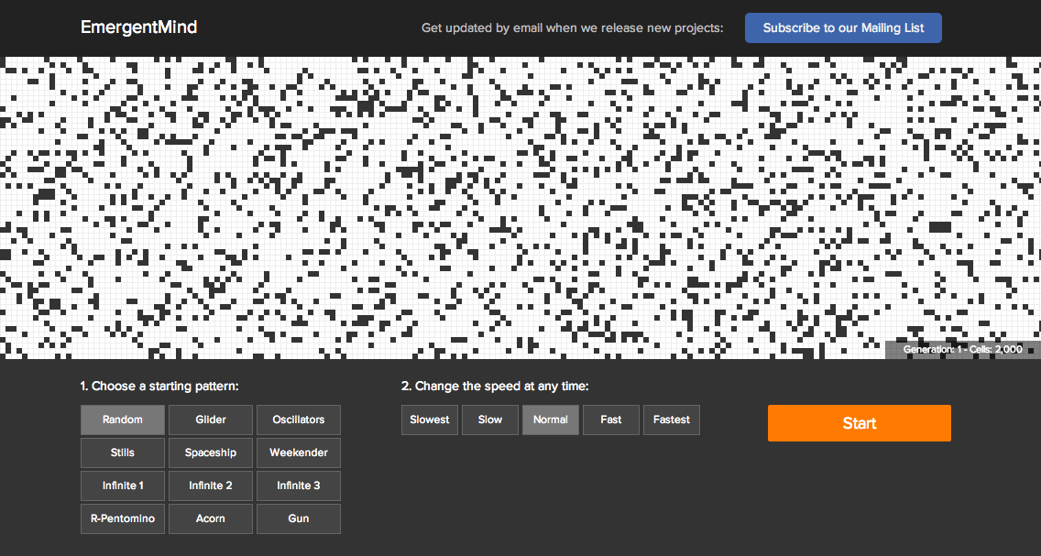This screenshot has width=1041, height=556.
Task: Set speed to Slow
Action: click(490, 420)
